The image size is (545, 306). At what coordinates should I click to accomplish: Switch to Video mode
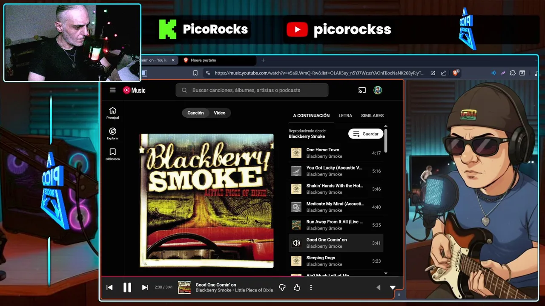coord(219,113)
